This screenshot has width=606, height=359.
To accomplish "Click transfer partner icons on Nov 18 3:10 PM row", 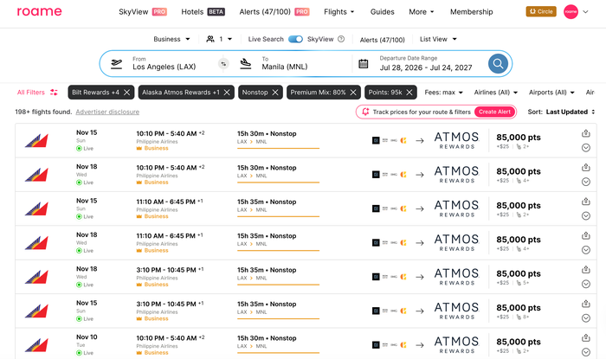I will (390, 277).
